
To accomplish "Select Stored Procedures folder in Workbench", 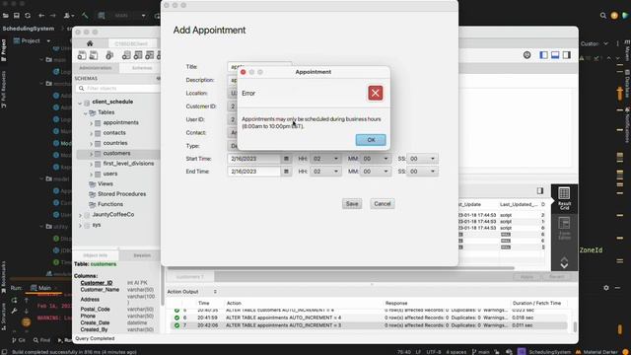I will 121,194.
